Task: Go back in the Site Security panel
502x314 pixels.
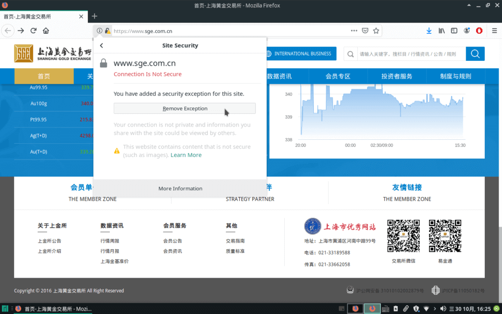Action: (x=101, y=46)
